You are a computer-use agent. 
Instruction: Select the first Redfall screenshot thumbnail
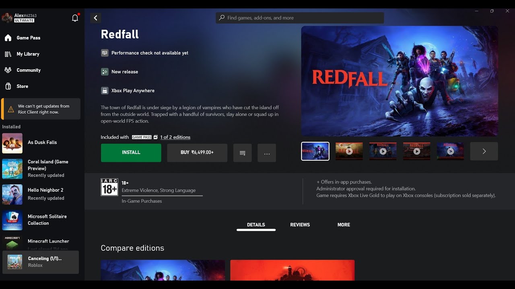[315, 151]
